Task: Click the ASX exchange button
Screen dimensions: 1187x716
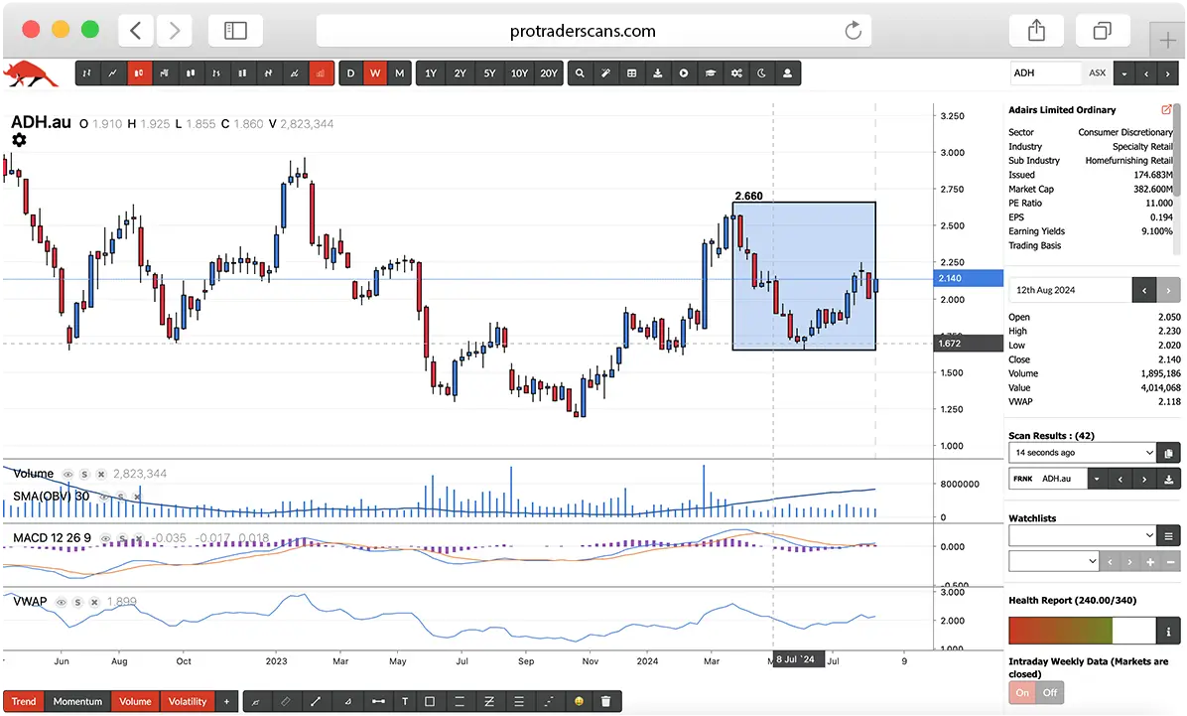Action: tap(1097, 73)
